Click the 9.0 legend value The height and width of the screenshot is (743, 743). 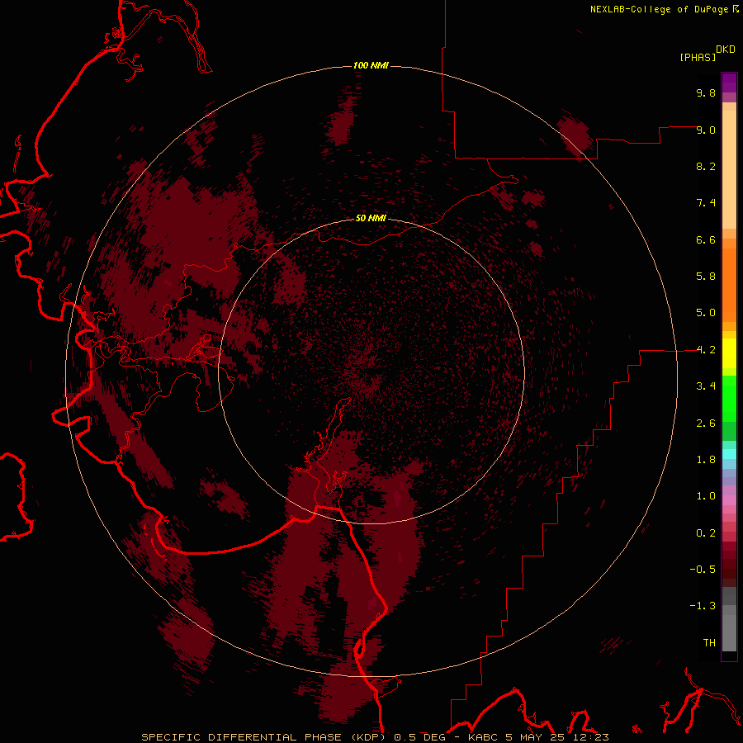[x=706, y=130]
